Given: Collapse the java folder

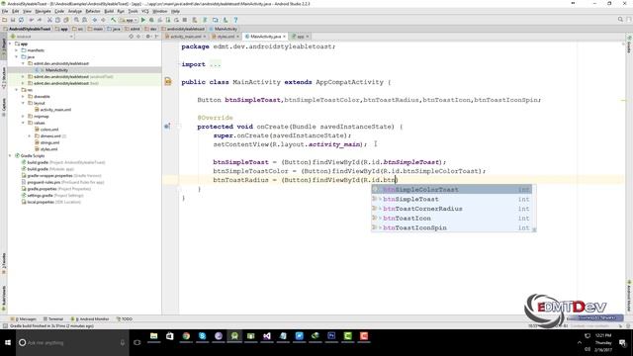Looking at the screenshot, I should tap(17, 57).
